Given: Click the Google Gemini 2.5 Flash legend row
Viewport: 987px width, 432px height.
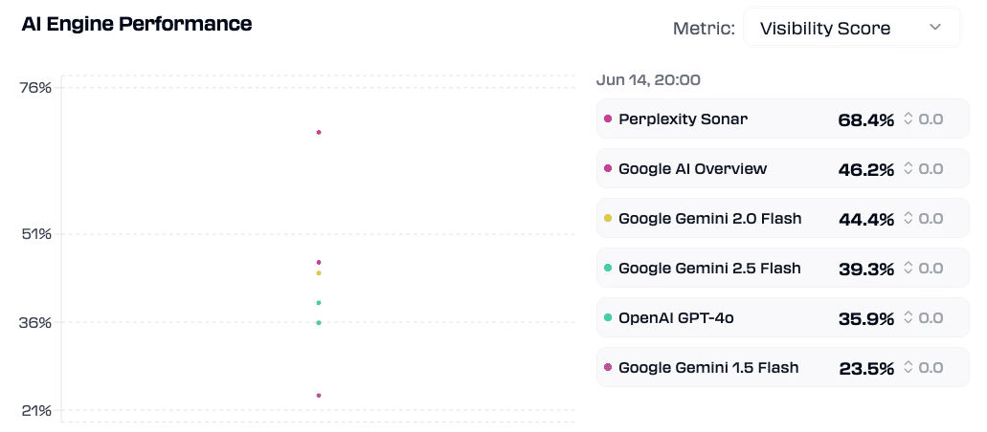Looking at the screenshot, I should pos(782,268).
